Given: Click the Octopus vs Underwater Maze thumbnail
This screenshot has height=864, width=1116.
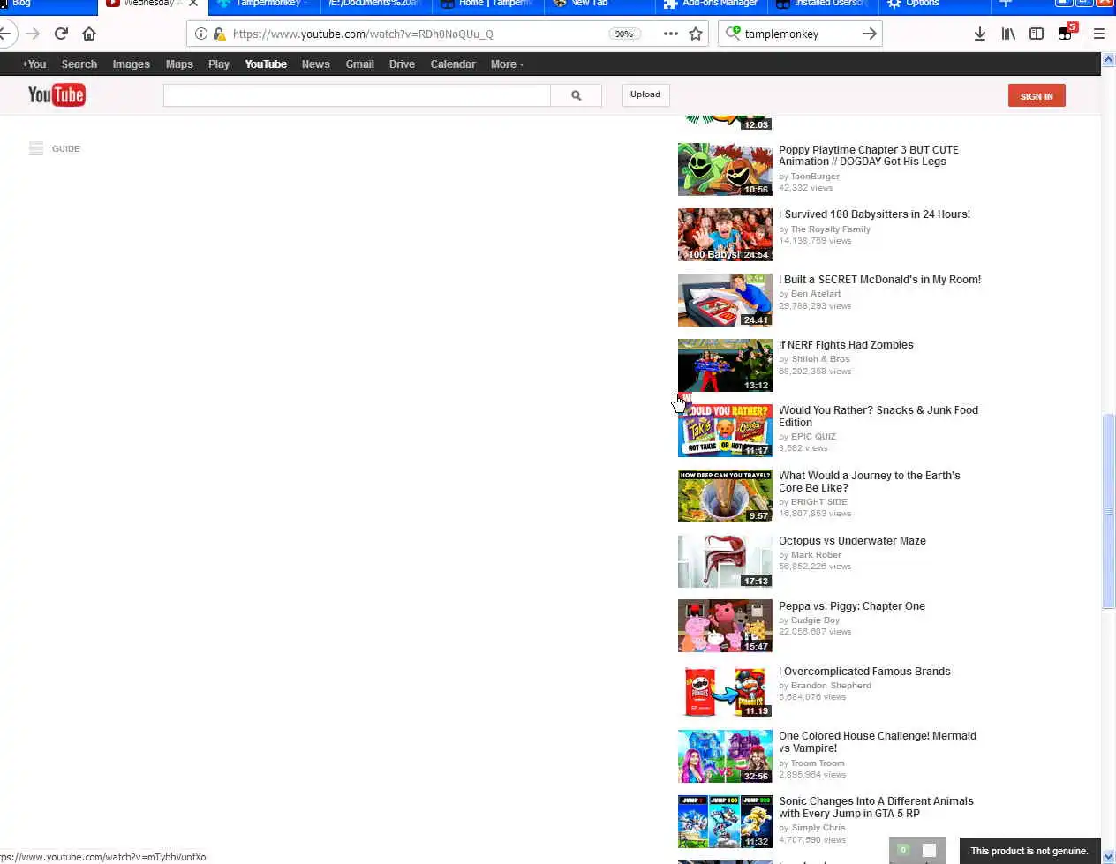Looking at the screenshot, I should pyautogui.click(x=725, y=561).
